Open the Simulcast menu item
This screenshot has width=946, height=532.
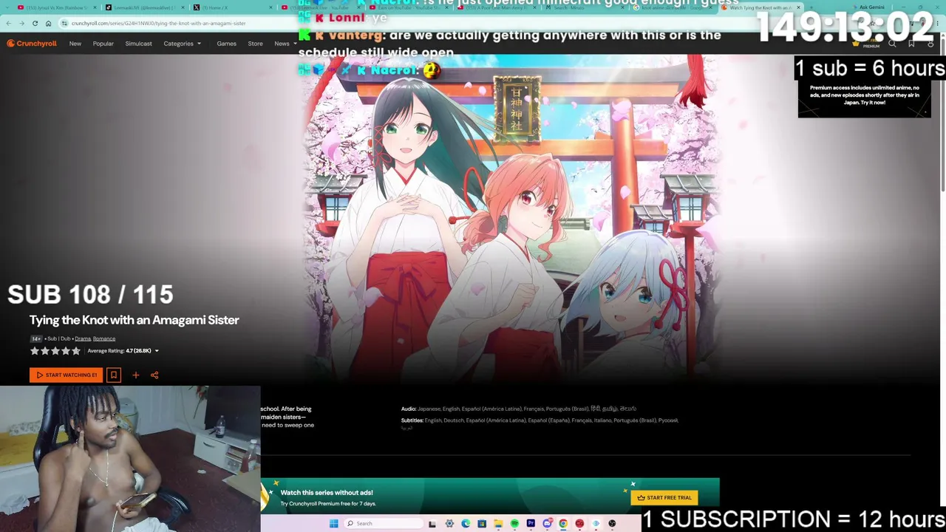click(x=139, y=44)
